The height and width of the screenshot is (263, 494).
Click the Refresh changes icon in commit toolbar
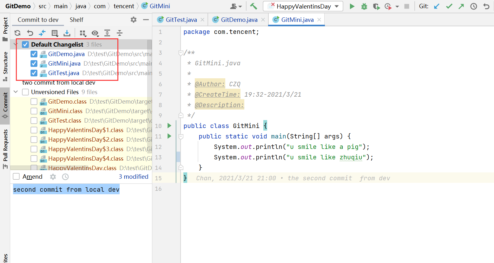[x=17, y=33]
